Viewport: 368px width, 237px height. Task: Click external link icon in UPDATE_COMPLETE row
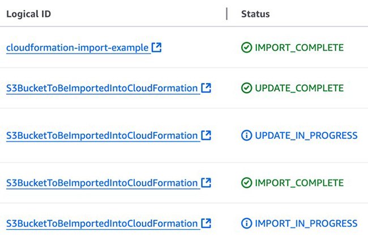tap(207, 88)
